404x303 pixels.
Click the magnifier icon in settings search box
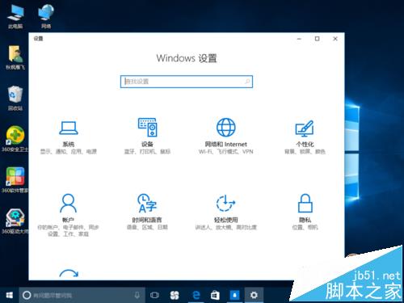click(247, 82)
